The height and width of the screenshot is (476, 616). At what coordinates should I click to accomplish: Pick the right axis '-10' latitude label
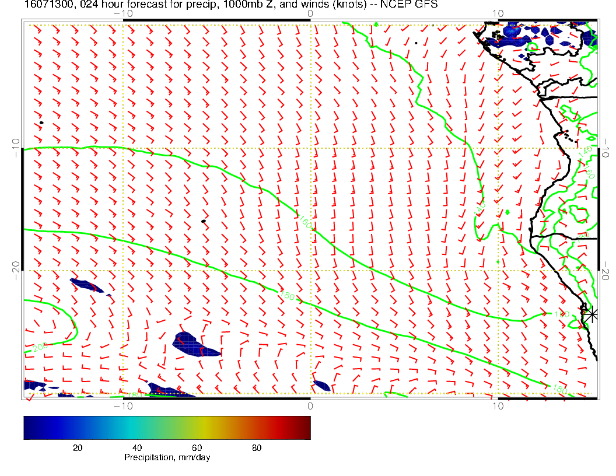pyautogui.click(x=604, y=148)
